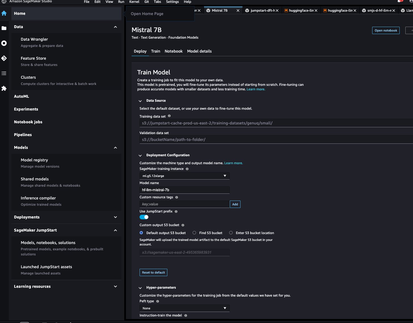Collapse the Deployment Configuration section
The height and width of the screenshot is (323, 413).
(140, 155)
